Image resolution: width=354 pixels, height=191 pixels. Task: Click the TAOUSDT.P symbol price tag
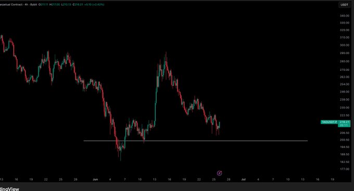[329, 122]
